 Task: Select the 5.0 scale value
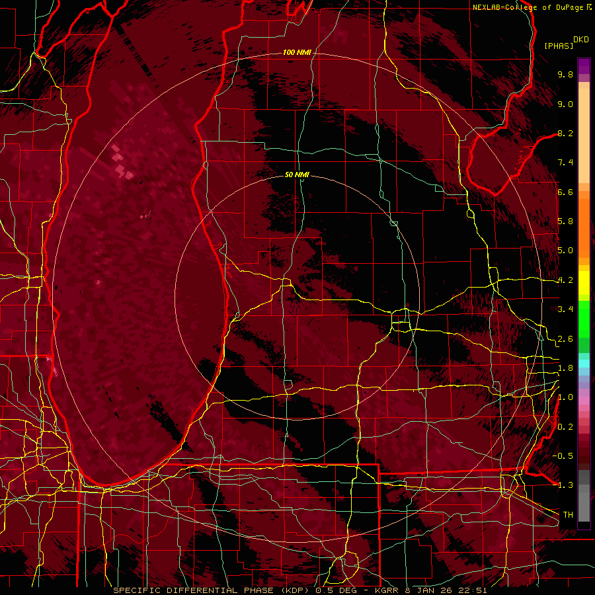tap(565, 251)
